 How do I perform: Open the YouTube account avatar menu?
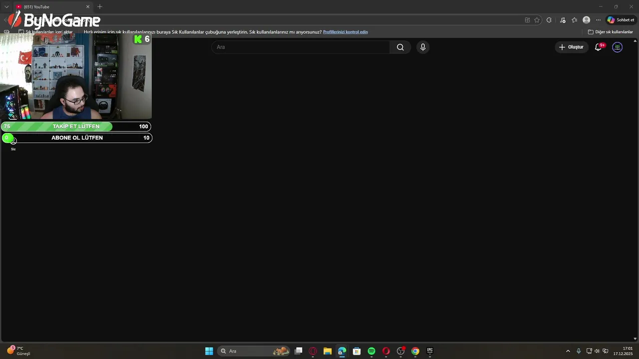pyautogui.click(x=618, y=47)
